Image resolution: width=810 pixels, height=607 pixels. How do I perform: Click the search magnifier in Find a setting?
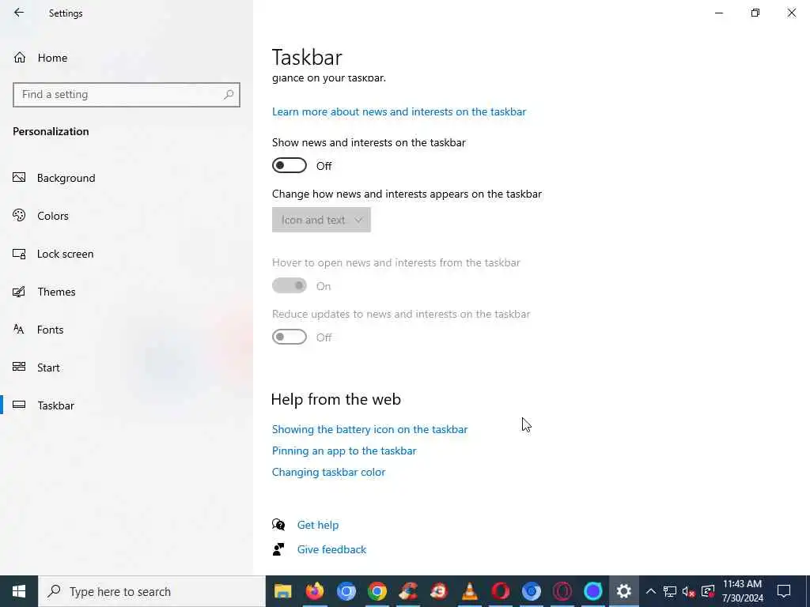click(229, 95)
